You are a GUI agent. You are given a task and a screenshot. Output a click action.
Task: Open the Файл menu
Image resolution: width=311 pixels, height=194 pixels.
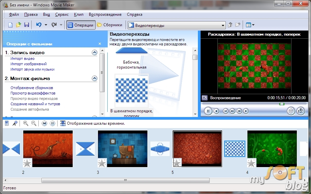(x=14, y=14)
